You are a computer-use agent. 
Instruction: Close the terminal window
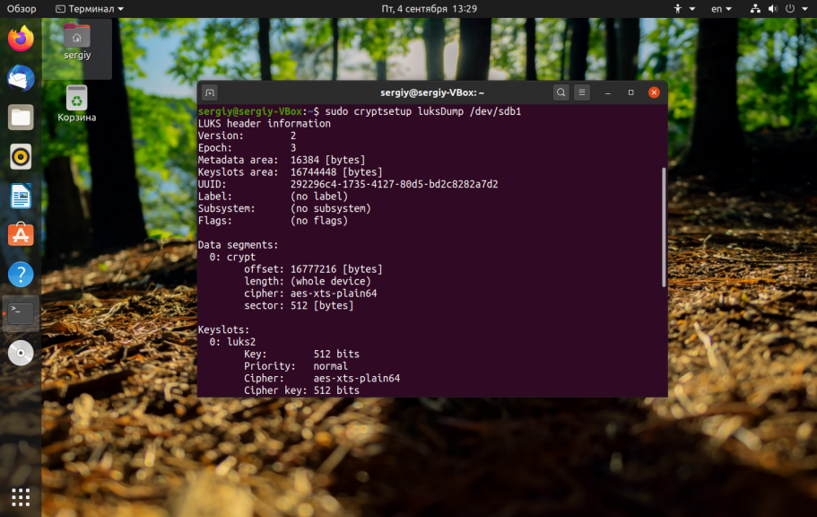pos(654,92)
